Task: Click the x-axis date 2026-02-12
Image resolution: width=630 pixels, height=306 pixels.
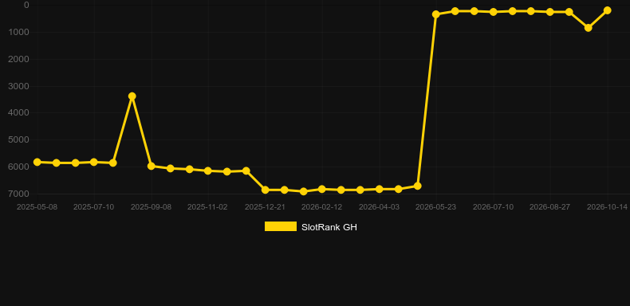Action: pyautogui.click(x=322, y=207)
